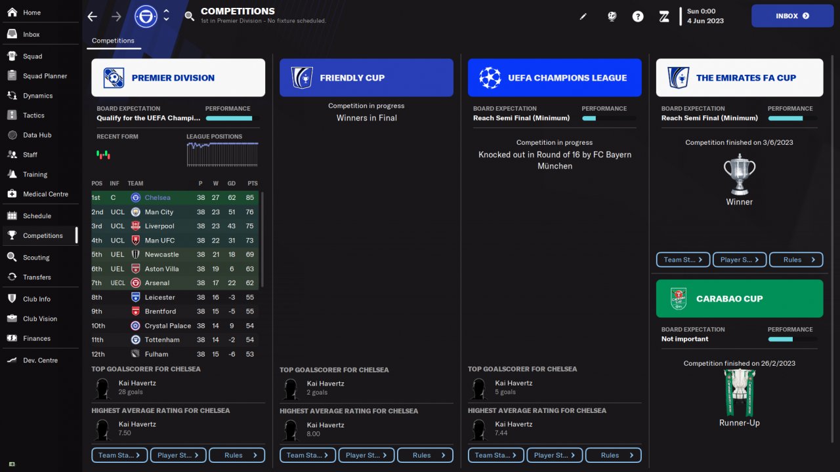Open the Schedule screen
840x472 pixels.
tap(39, 216)
